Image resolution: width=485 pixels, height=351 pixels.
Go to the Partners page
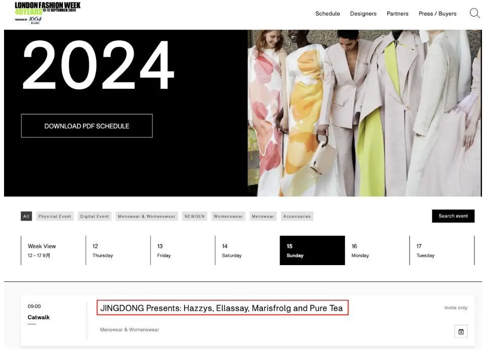(397, 14)
